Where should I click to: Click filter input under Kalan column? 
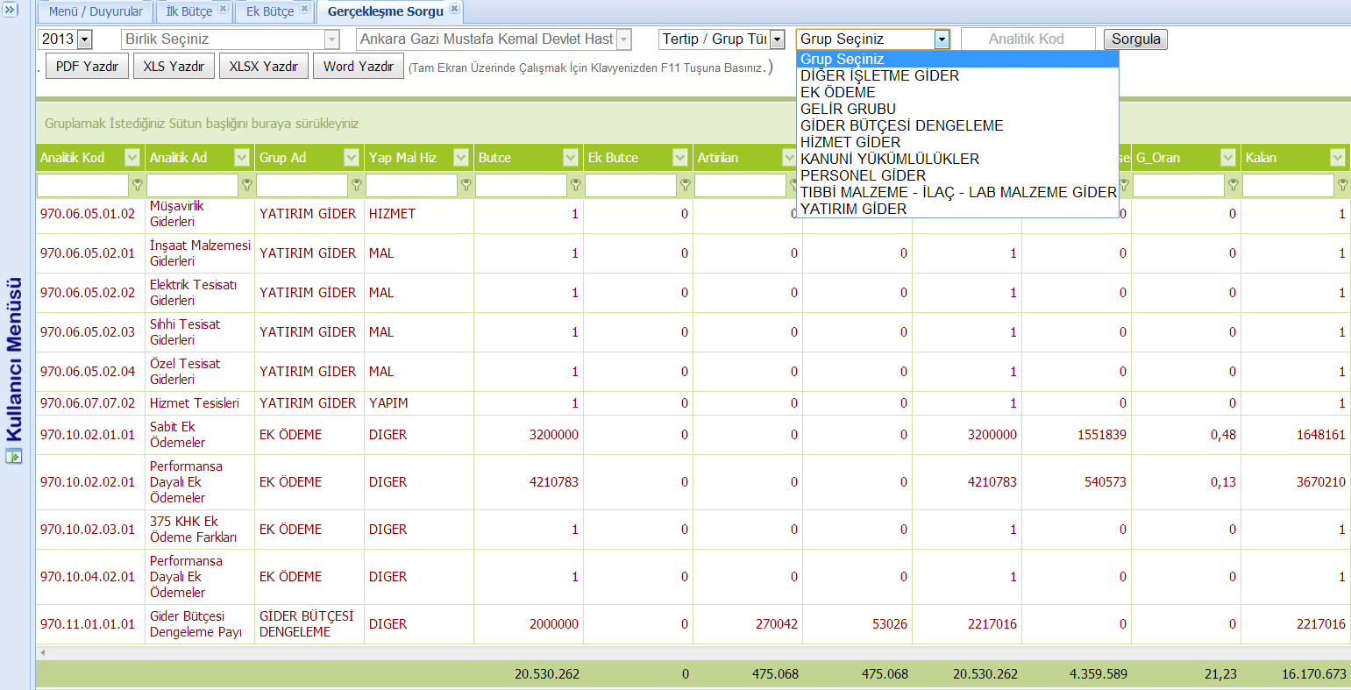click(1289, 185)
